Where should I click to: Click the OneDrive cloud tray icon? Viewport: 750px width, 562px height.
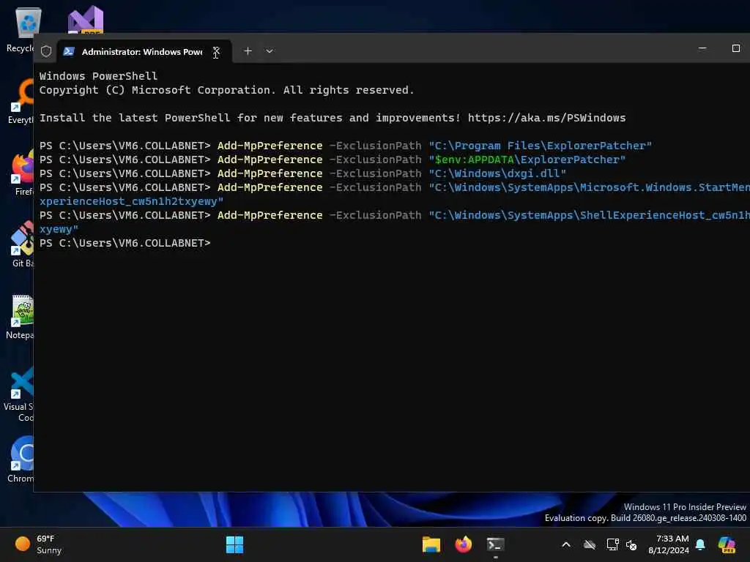(x=590, y=544)
